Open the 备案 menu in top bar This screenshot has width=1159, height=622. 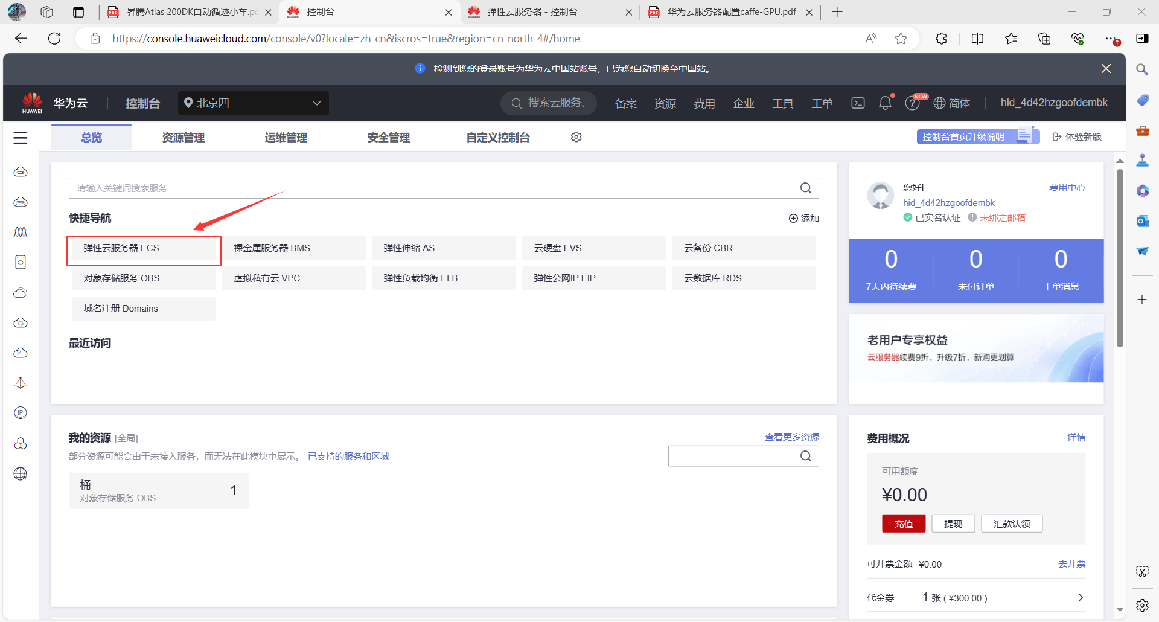[x=626, y=103]
